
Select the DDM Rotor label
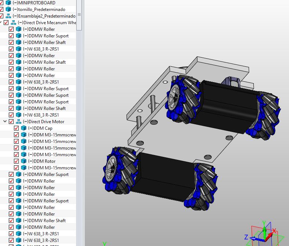42,161
